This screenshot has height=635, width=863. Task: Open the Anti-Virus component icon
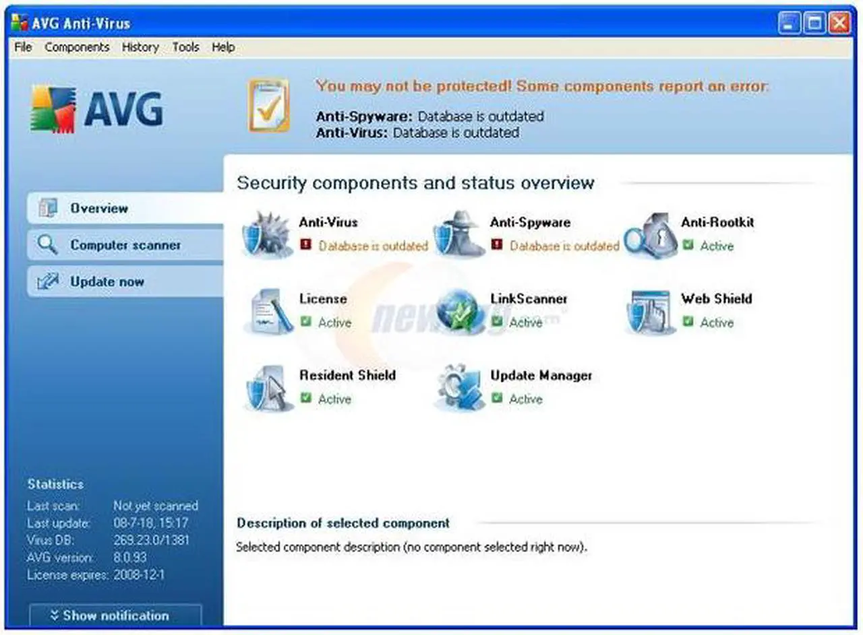tap(267, 234)
